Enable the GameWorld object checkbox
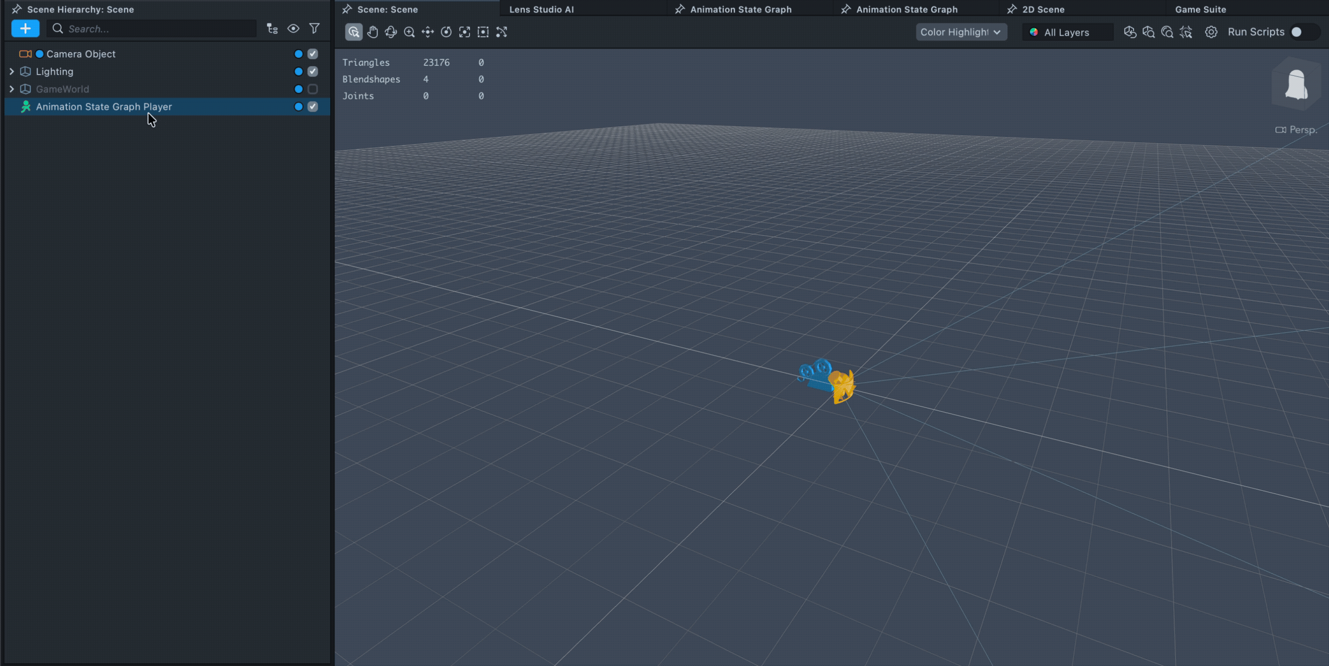The width and height of the screenshot is (1329, 666). (313, 89)
